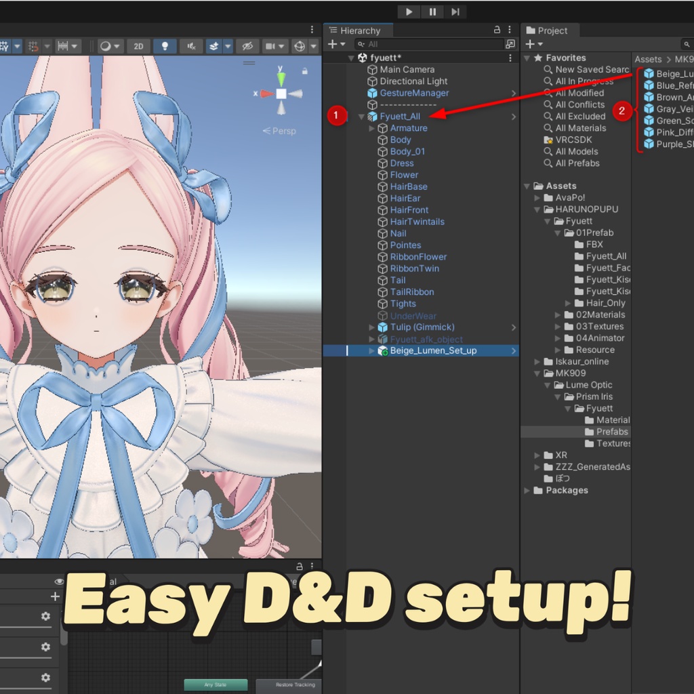Select VRCSDK favorite entry
The width and height of the screenshot is (694, 694).
click(573, 140)
